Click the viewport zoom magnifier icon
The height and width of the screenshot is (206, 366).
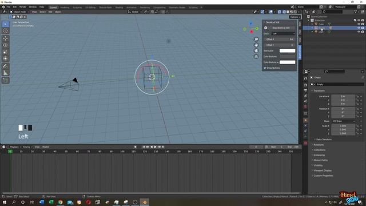[256, 39]
